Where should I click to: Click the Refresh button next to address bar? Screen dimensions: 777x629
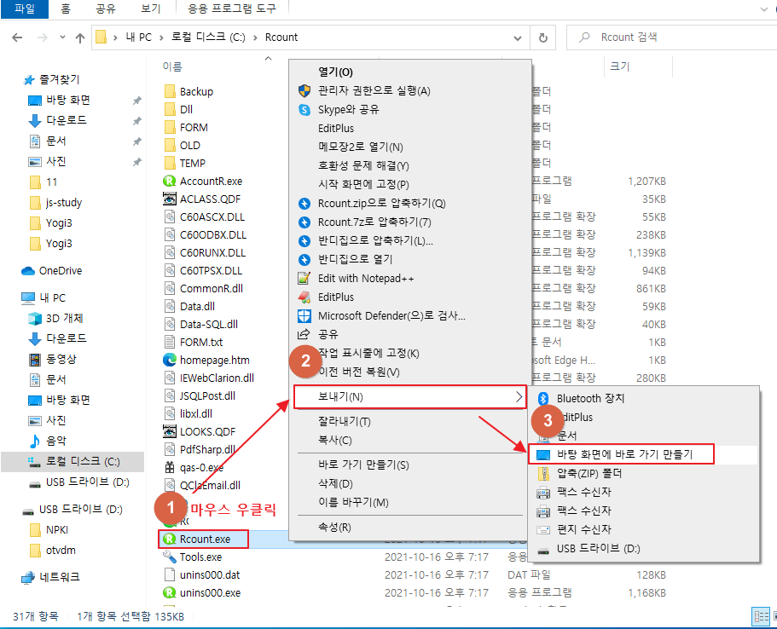point(543,38)
